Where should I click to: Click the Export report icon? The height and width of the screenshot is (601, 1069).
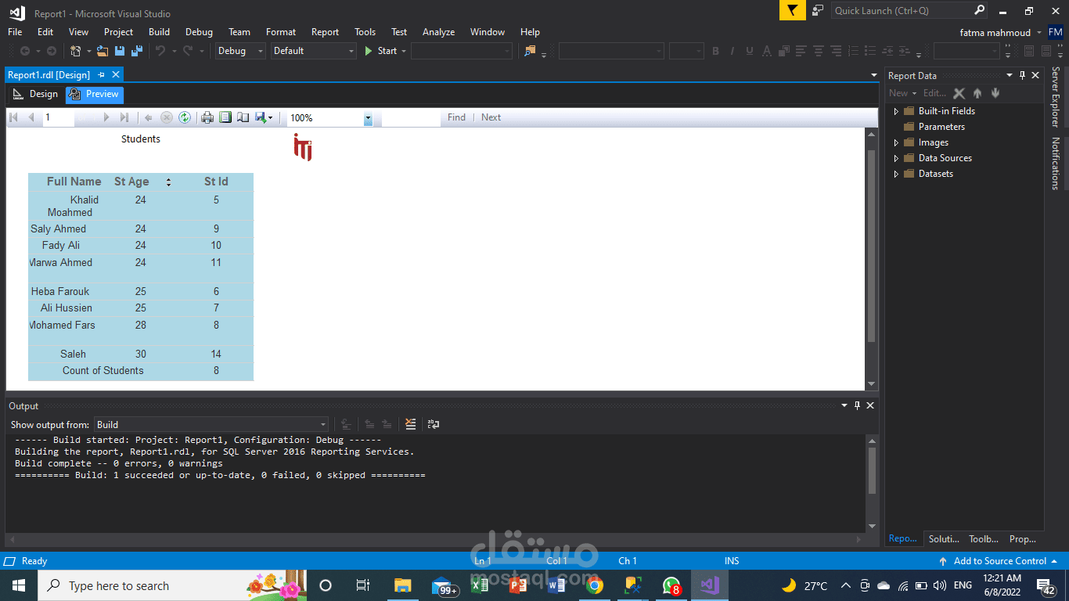click(264, 117)
